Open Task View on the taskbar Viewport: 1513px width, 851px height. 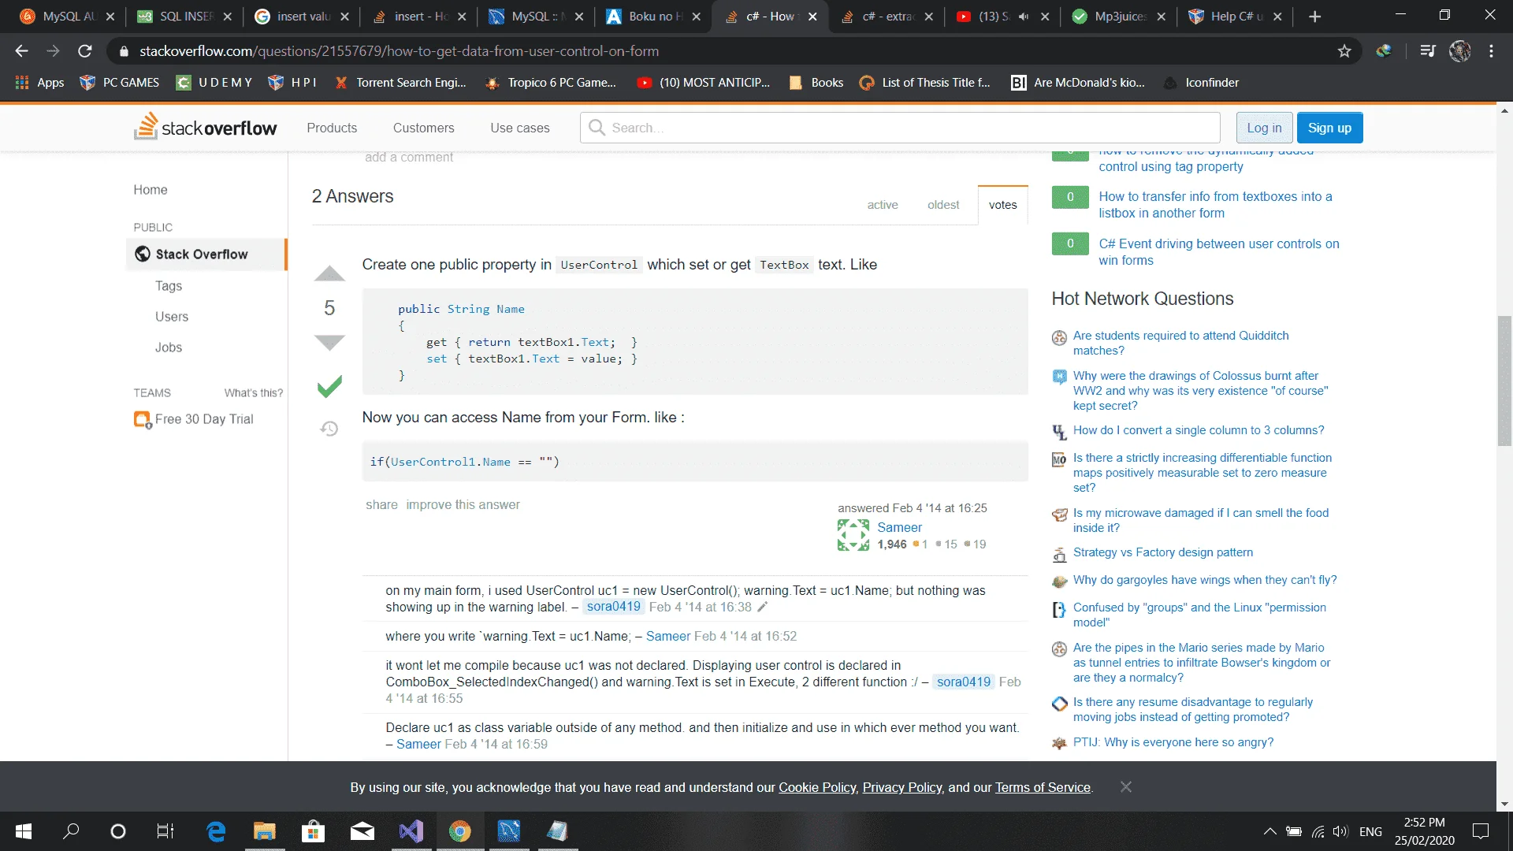coord(165,831)
